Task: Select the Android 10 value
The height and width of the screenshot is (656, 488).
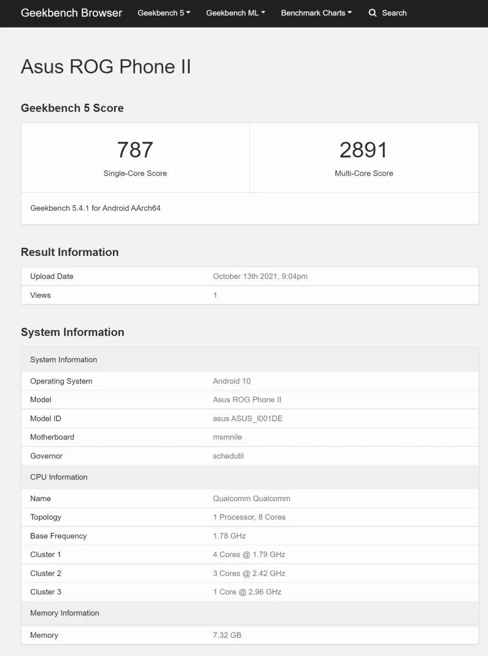Action: [232, 381]
